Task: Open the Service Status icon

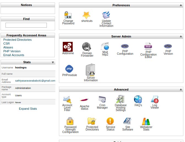Action: tap(110, 121)
